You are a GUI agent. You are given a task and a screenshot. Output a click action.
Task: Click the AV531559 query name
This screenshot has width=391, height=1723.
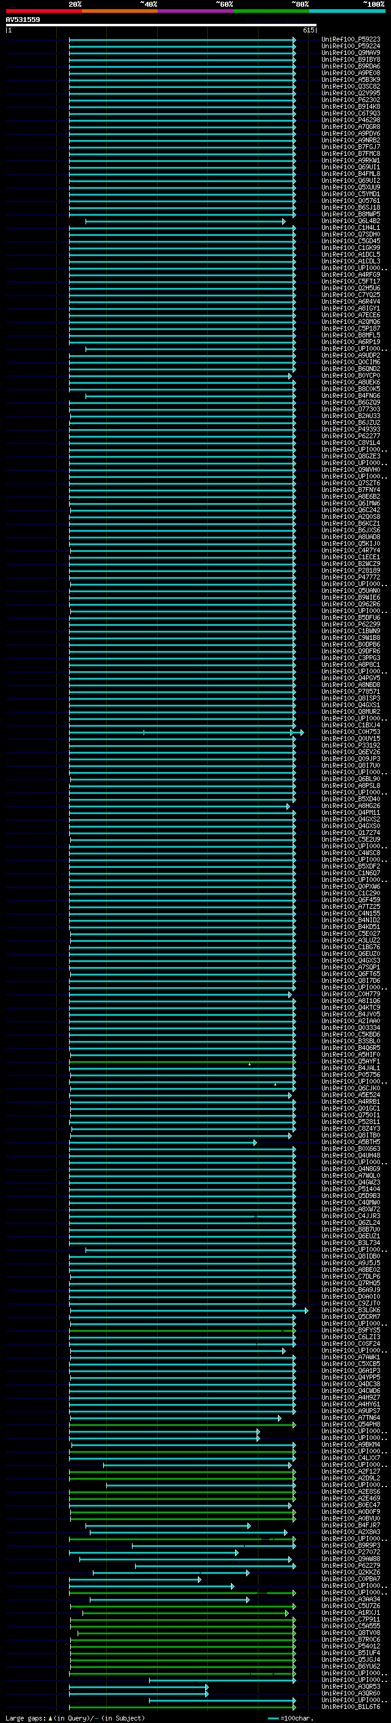coord(23,20)
